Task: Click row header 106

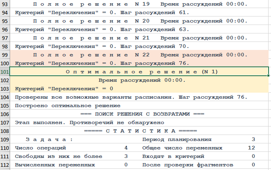Action: pos(4,114)
